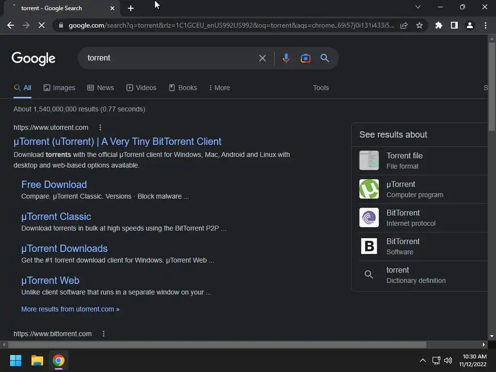Select the µTorrent green logo icon
496x372 pixels.
pos(369,189)
